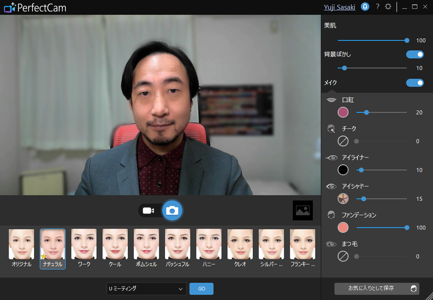Screen dimensions: 433x300
Task: Switch to video recording mode icon
Action: (x=148, y=211)
